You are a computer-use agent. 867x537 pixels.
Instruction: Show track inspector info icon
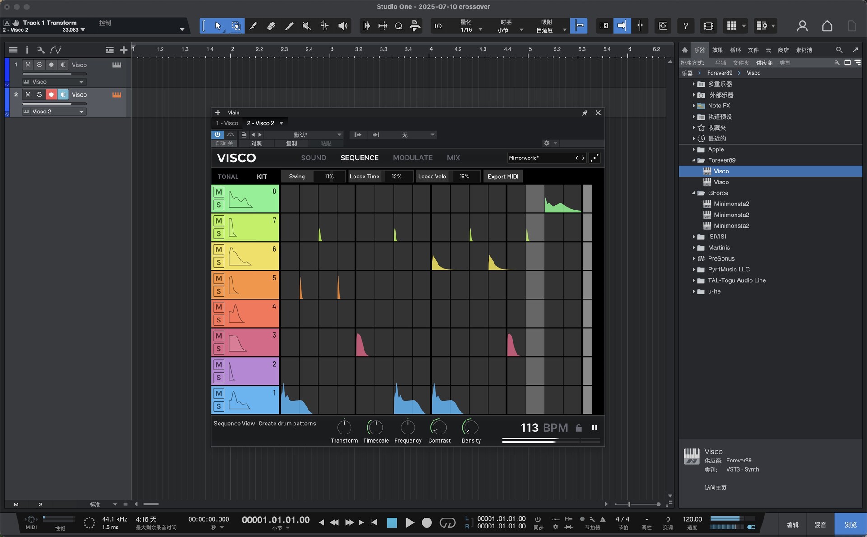coord(27,50)
